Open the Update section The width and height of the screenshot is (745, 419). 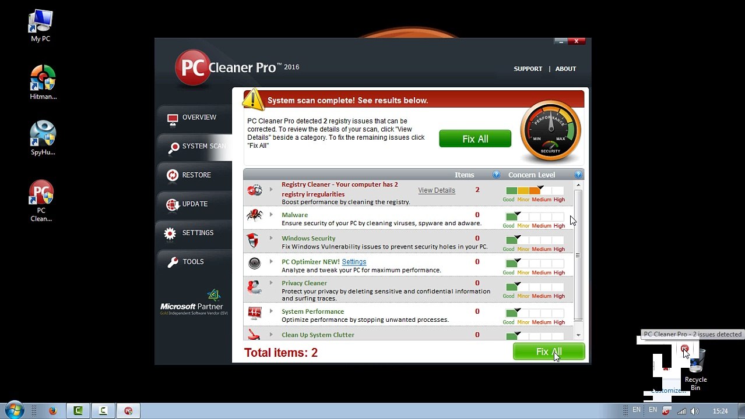tap(194, 204)
